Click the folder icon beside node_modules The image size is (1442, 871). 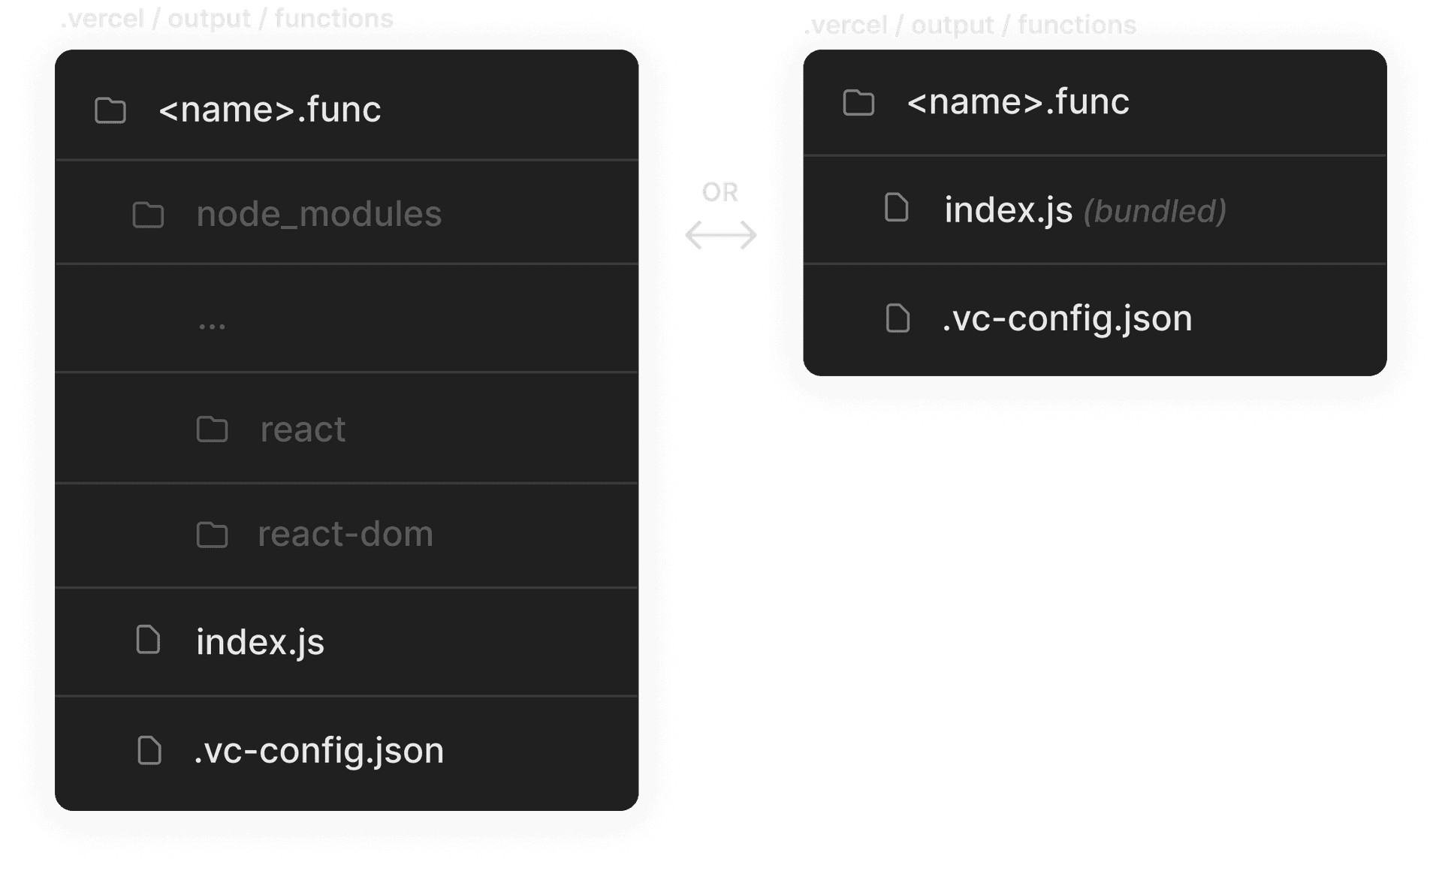[x=148, y=215]
